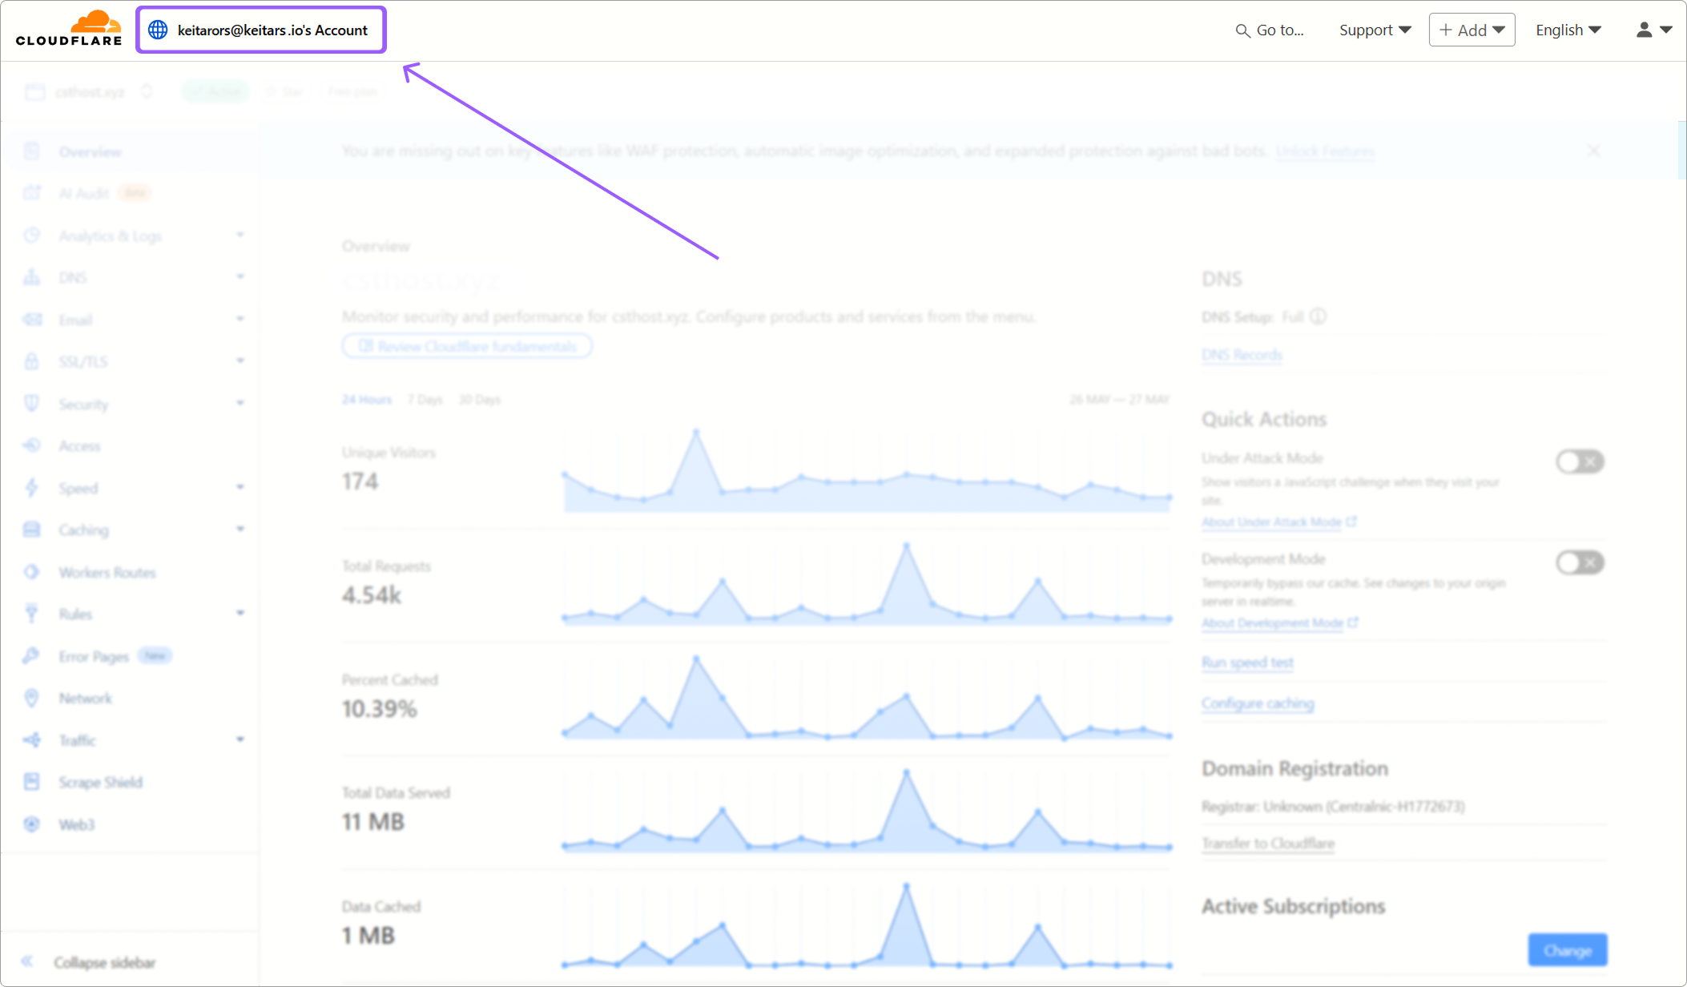Expand the Email section chevron
The height and width of the screenshot is (987, 1687).
coord(240,320)
